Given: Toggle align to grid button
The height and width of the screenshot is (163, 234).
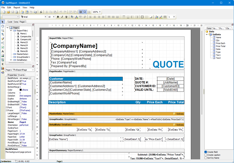Looking at the screenshot, I should tap(85, 12).
